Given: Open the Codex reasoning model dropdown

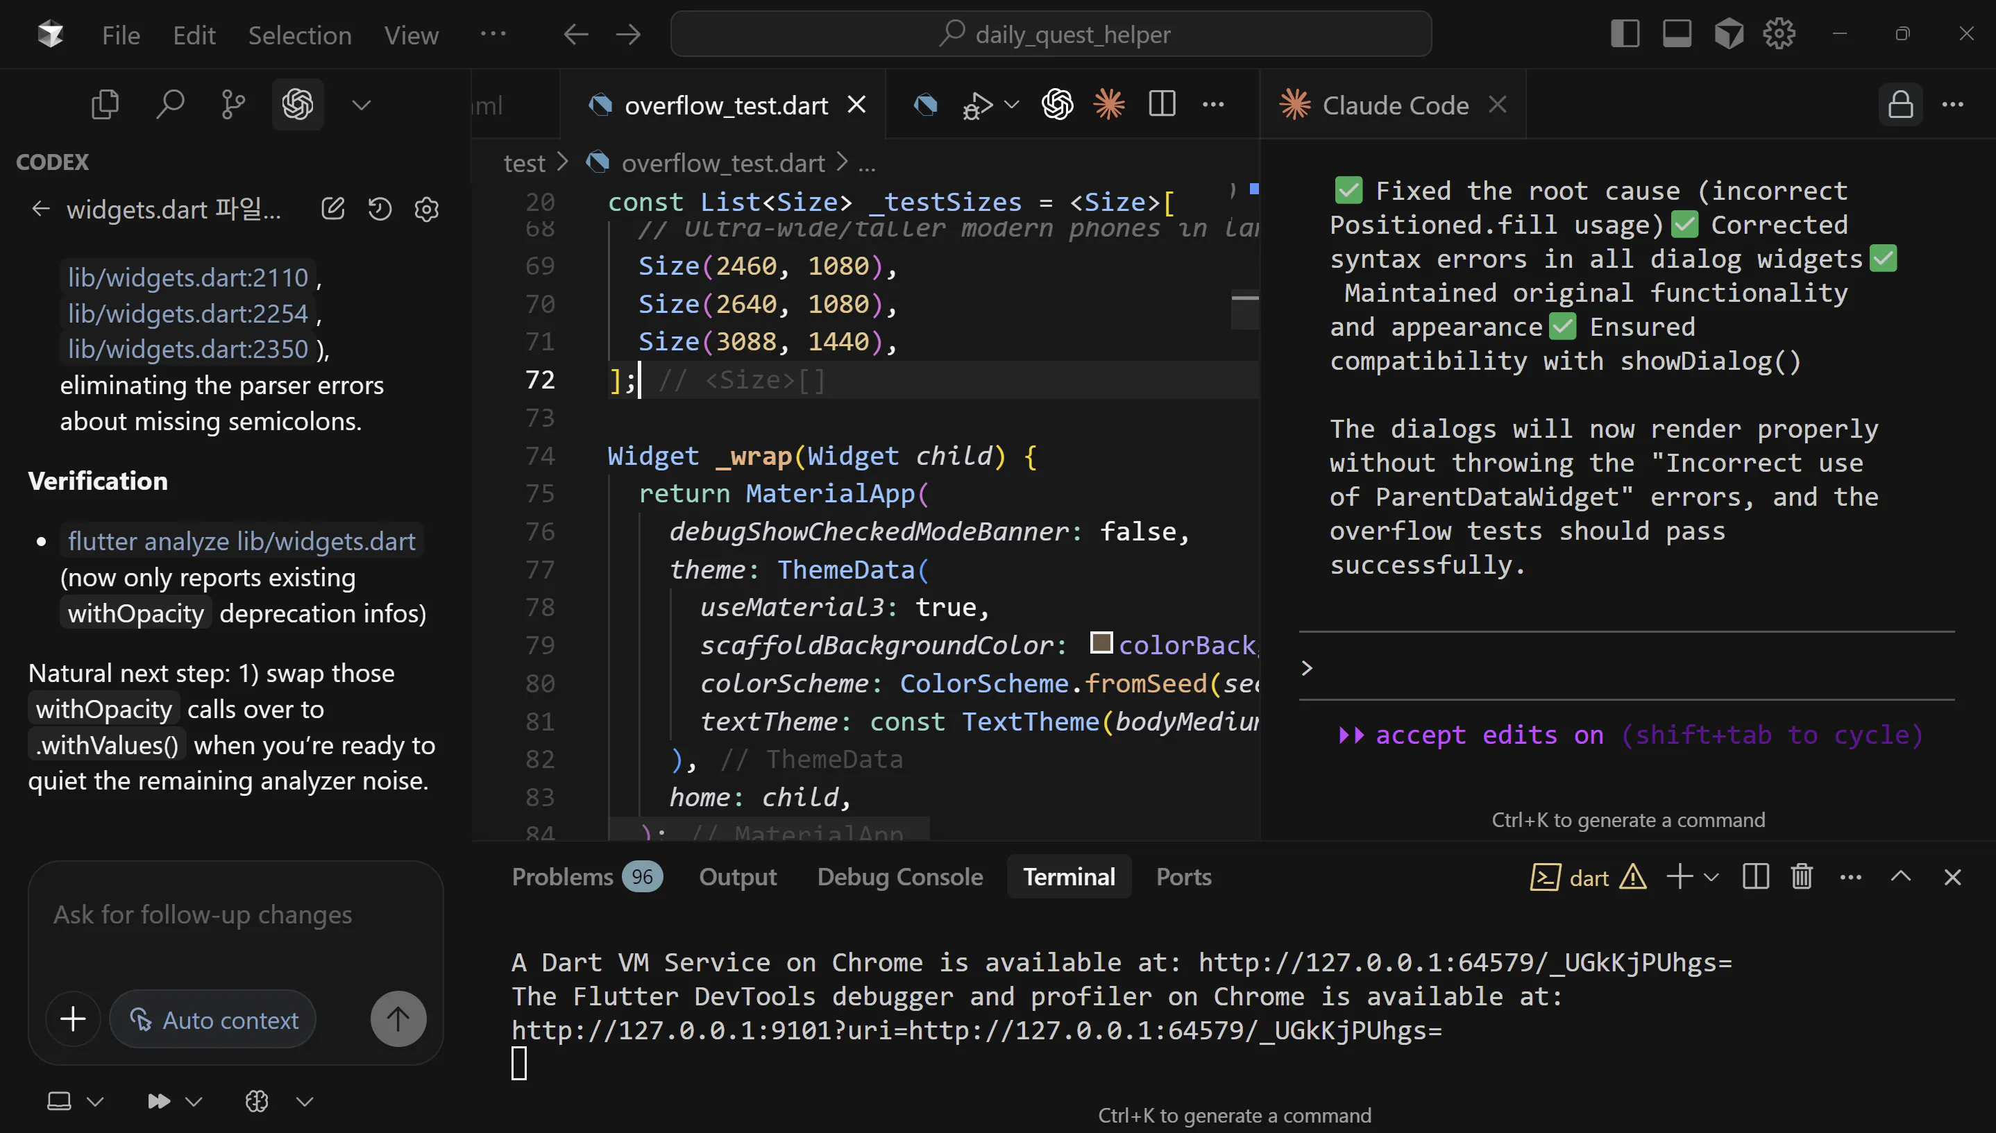Looking at the screenshot, I should (x=278, y=1101).
